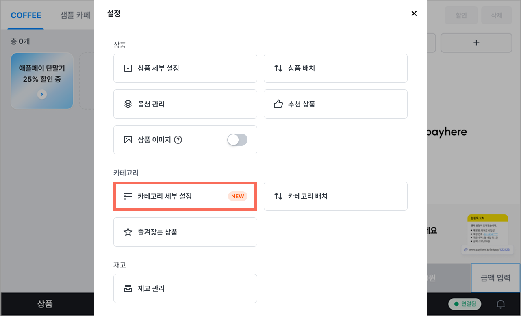Switch to the COFFEE category tab
This screenshot has width=521, height=316.
pyautogui.click(x=26, y=15)
